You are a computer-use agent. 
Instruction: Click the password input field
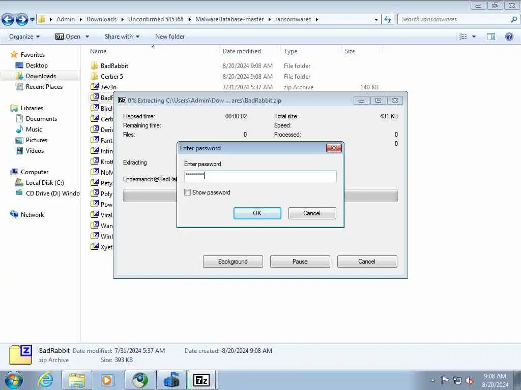click(x=260, y=176)
